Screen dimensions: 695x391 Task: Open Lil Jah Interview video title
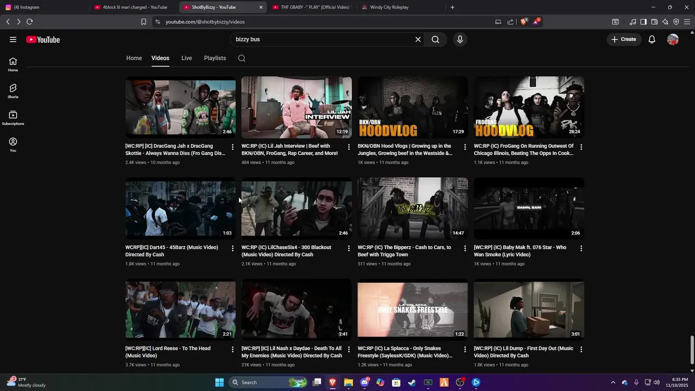[x=289, y=149]
